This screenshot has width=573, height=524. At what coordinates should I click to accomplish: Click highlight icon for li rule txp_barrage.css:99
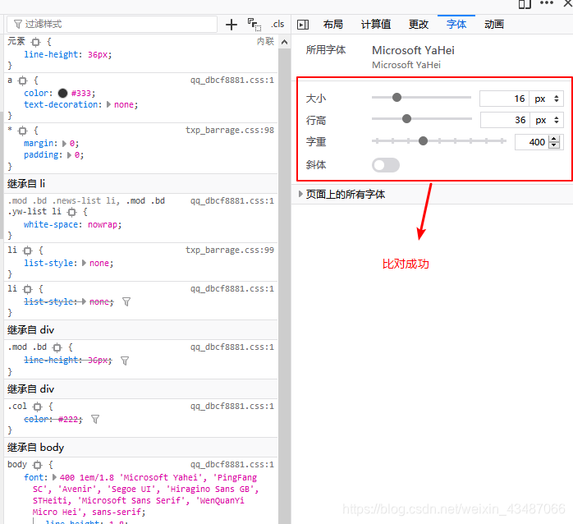(x=27, y=251)
